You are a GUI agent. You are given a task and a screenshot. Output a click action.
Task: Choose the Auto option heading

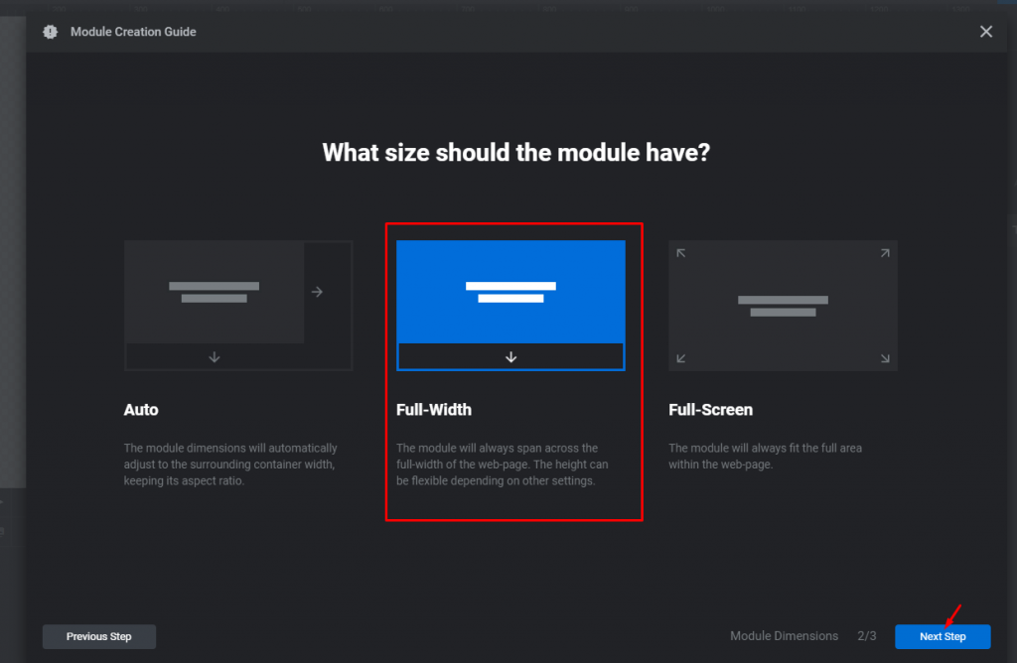pos(141,410)
